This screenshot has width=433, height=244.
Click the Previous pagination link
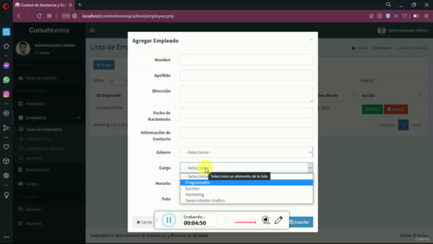(x=386, y=125)
